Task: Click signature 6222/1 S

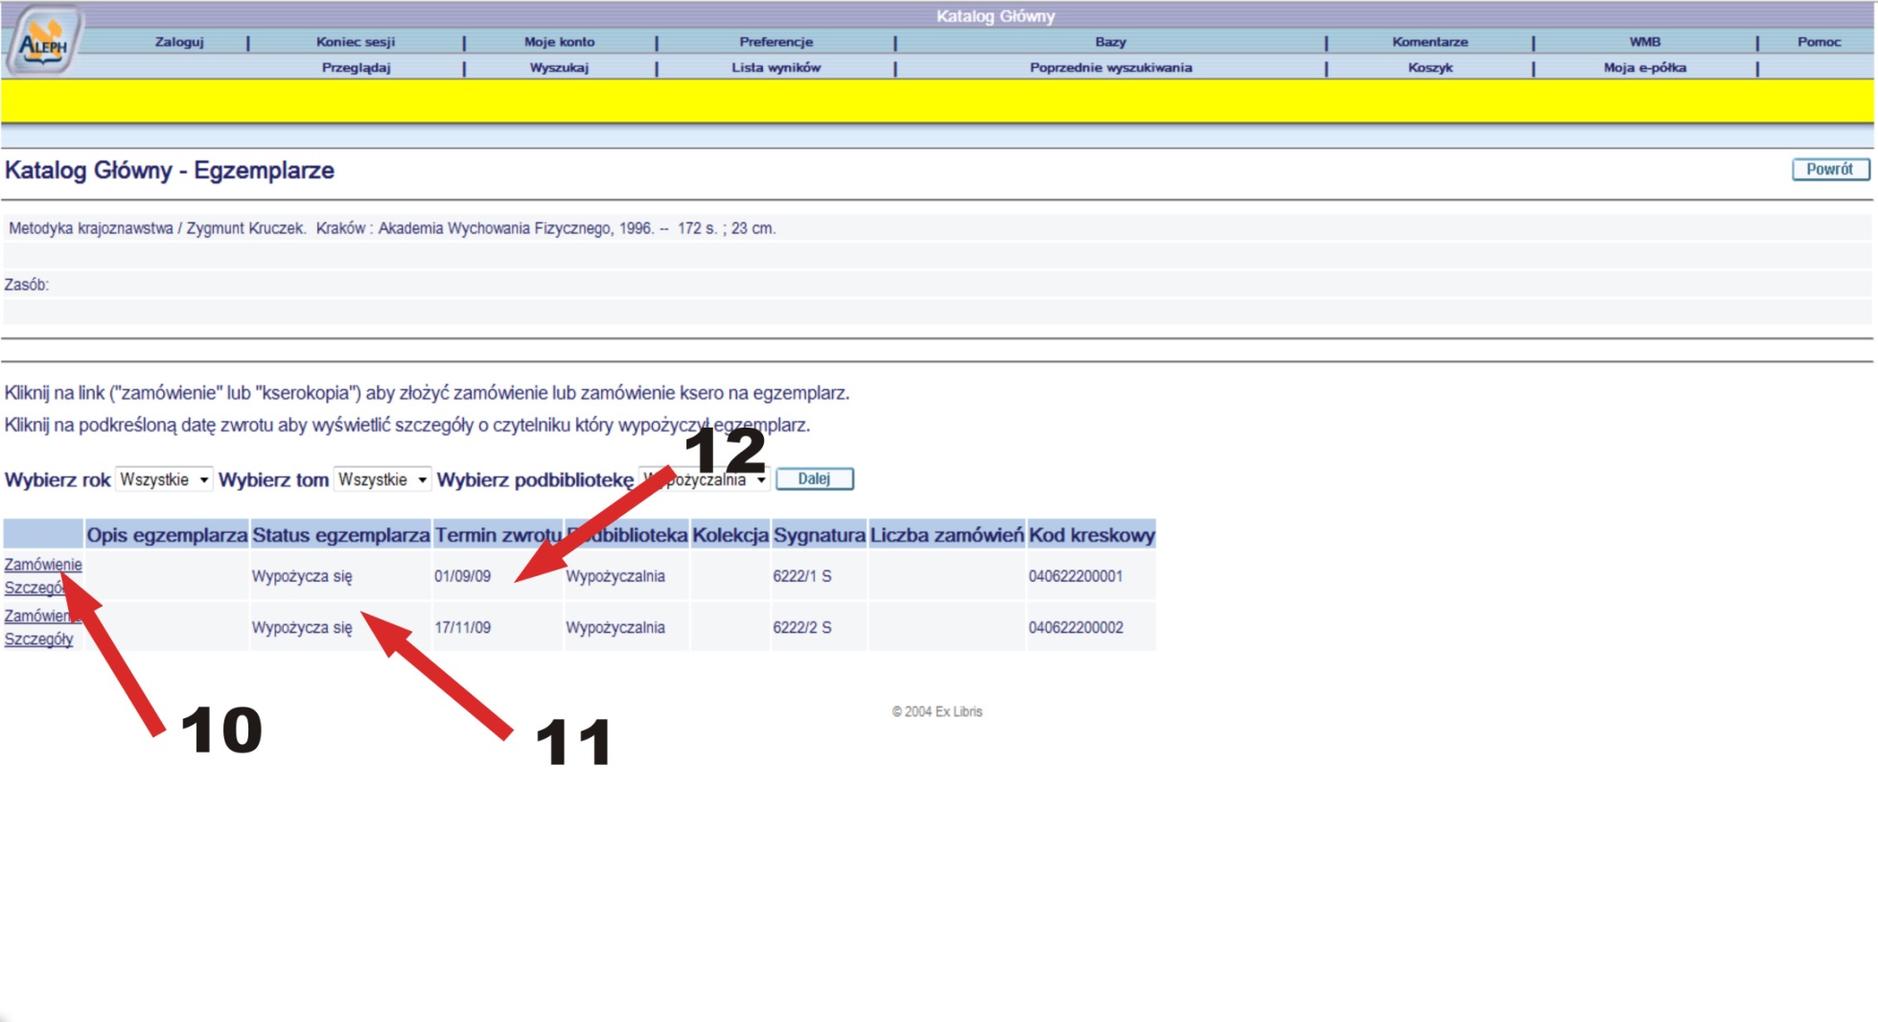Action: pos(801,575)
